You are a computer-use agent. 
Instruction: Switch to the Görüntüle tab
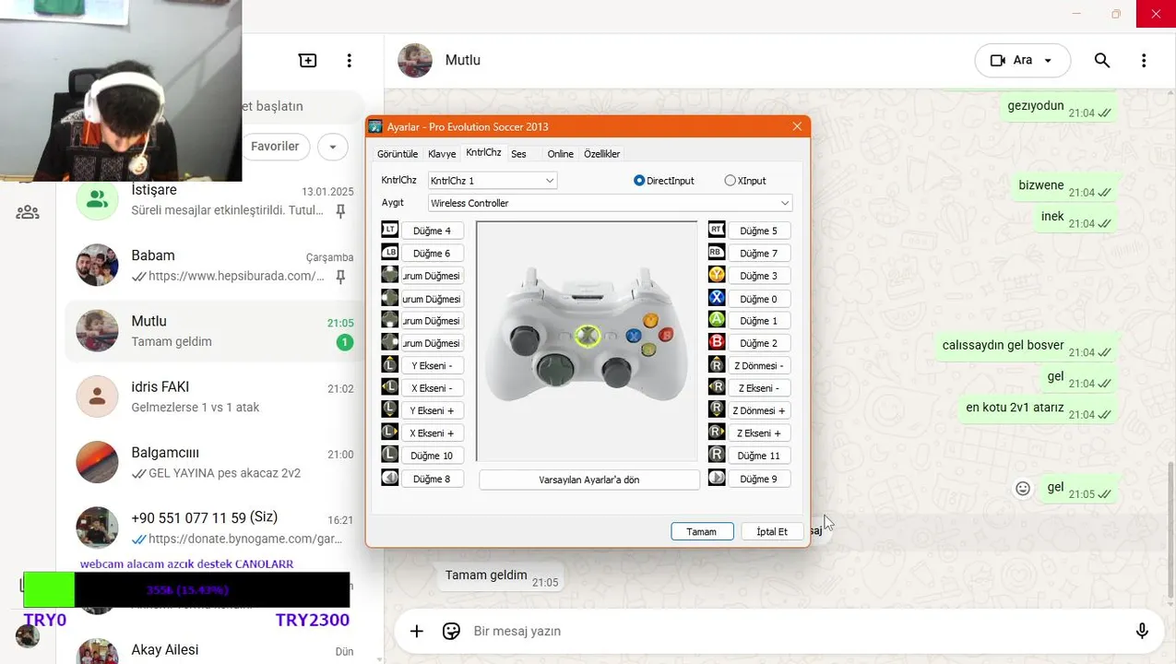[x=398, y=154]
